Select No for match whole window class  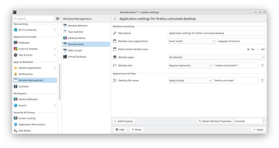[259, 49]
